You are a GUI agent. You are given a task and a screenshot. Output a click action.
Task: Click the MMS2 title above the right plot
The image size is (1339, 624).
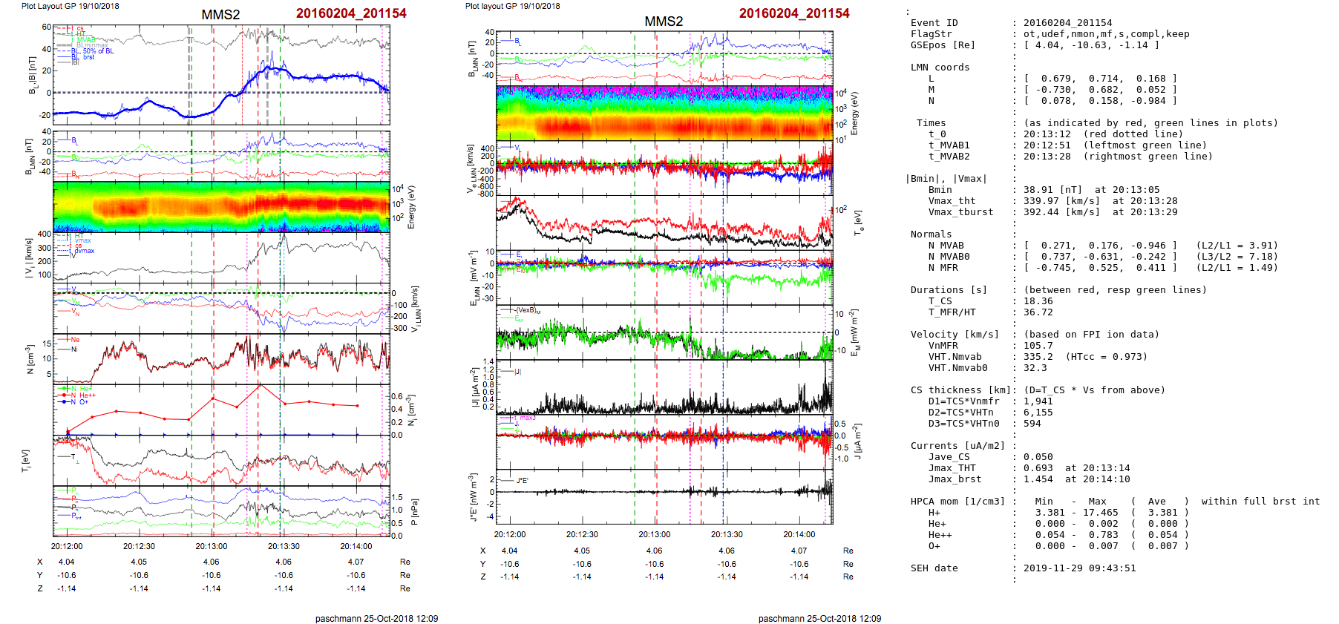click(x=664, y=22)
